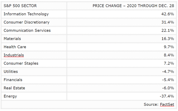Click the PRICE CHANGE column header
178x111 pixels.
click(133, 6)
